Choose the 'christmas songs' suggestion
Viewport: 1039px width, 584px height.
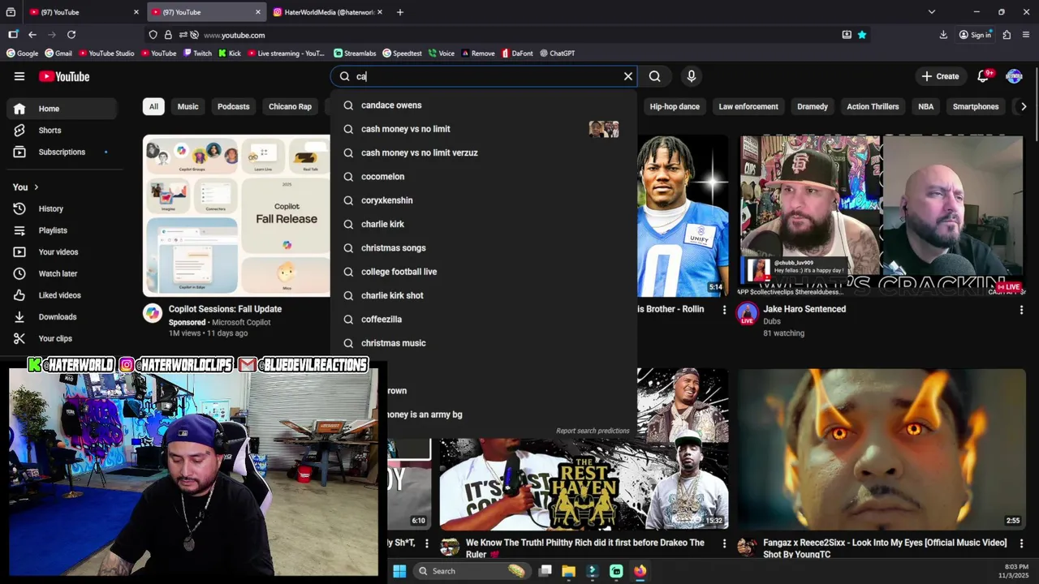(483, 247)
